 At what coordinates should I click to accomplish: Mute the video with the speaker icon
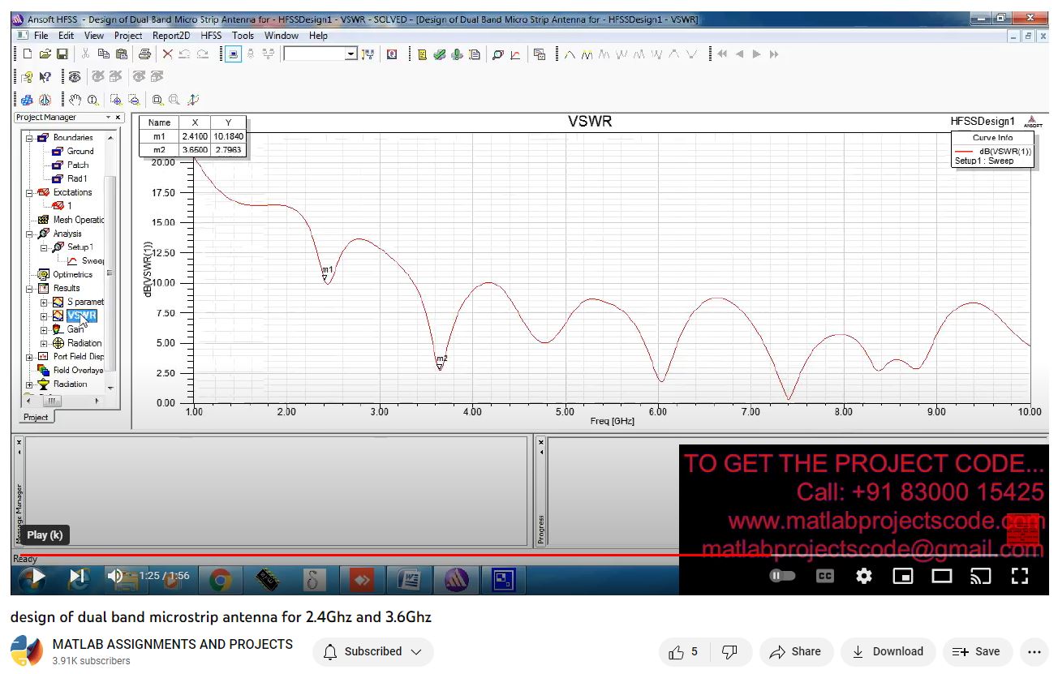115,576
